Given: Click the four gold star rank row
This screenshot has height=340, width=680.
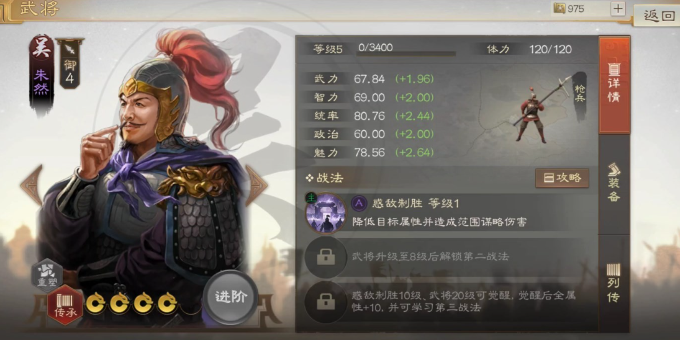Looking at the screenshot, I should tap(132, 303).
